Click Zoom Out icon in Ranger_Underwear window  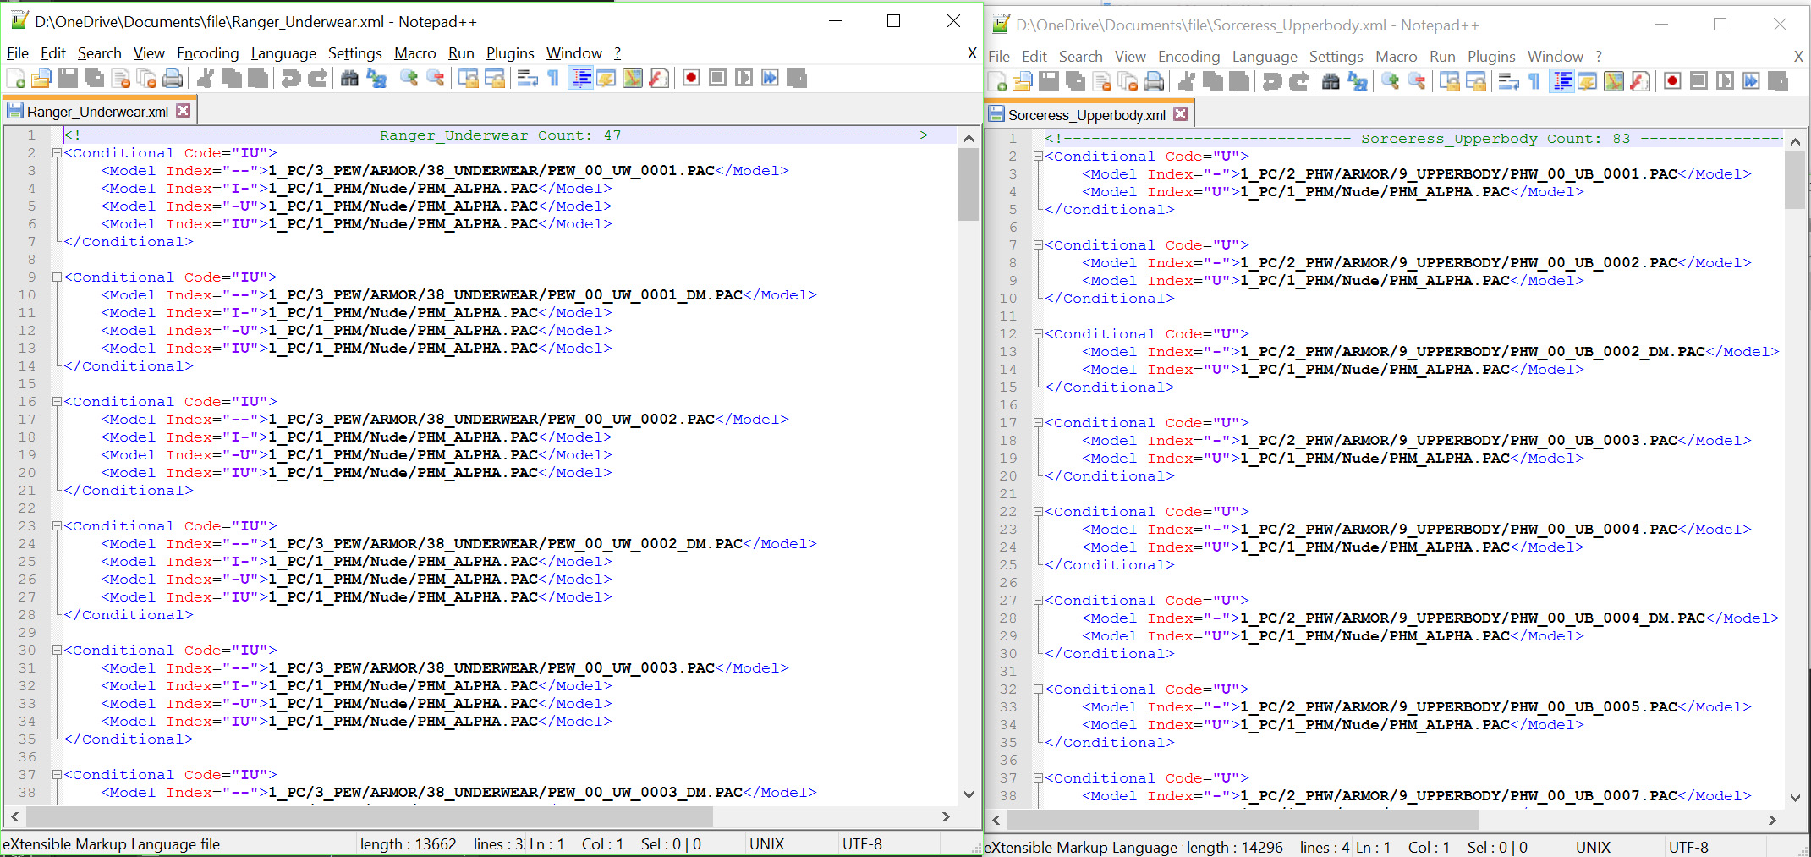pos(436,79)
